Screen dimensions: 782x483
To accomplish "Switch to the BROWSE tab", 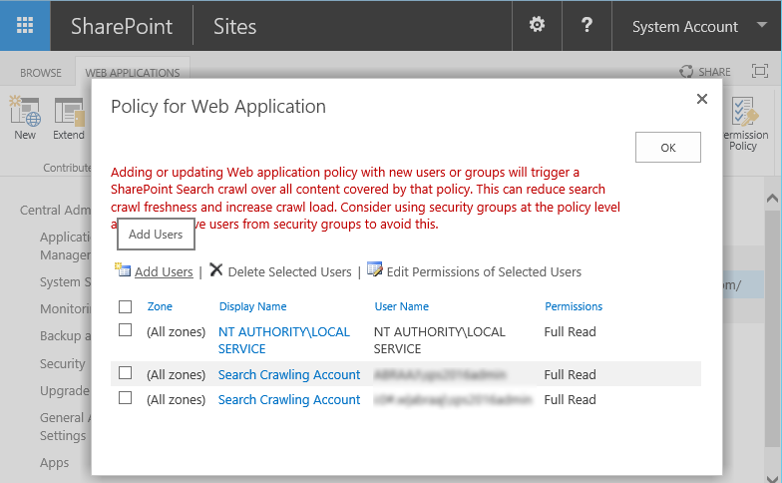I will click(x=40, y=73).
